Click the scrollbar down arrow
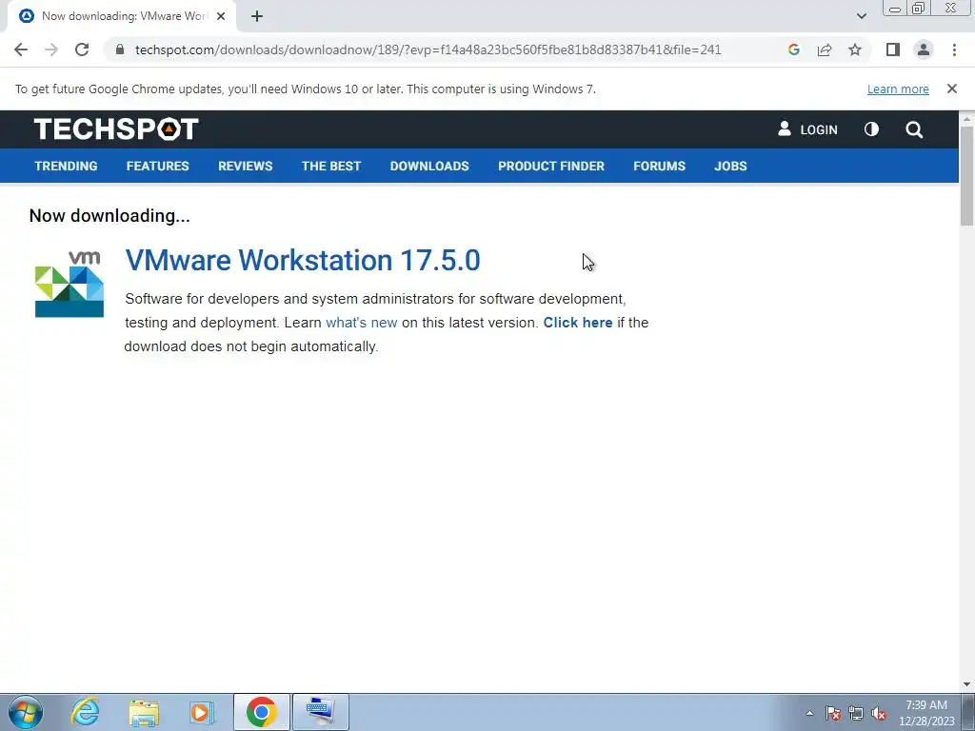 966,684
